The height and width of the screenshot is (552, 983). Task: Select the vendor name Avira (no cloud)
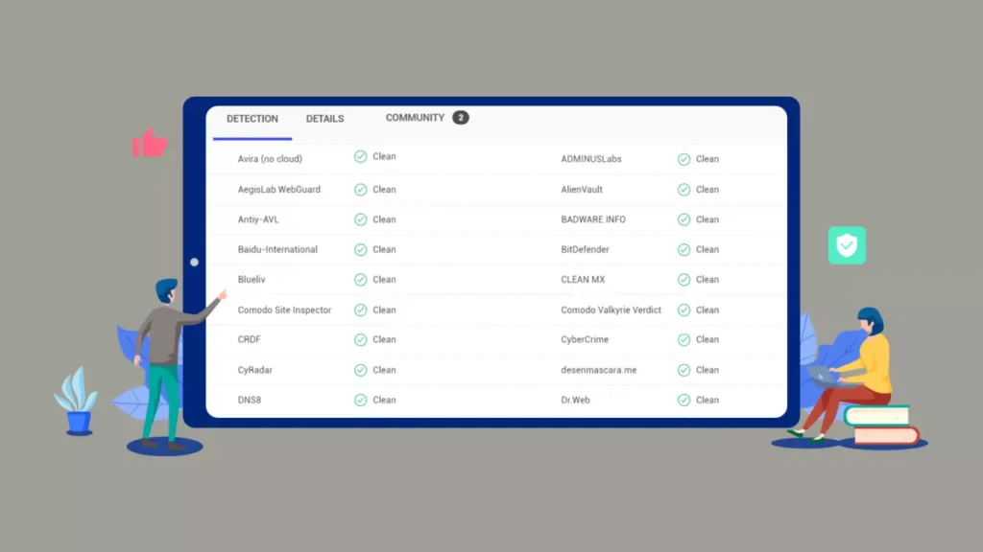pyautogui.click(x=270, y=159)
